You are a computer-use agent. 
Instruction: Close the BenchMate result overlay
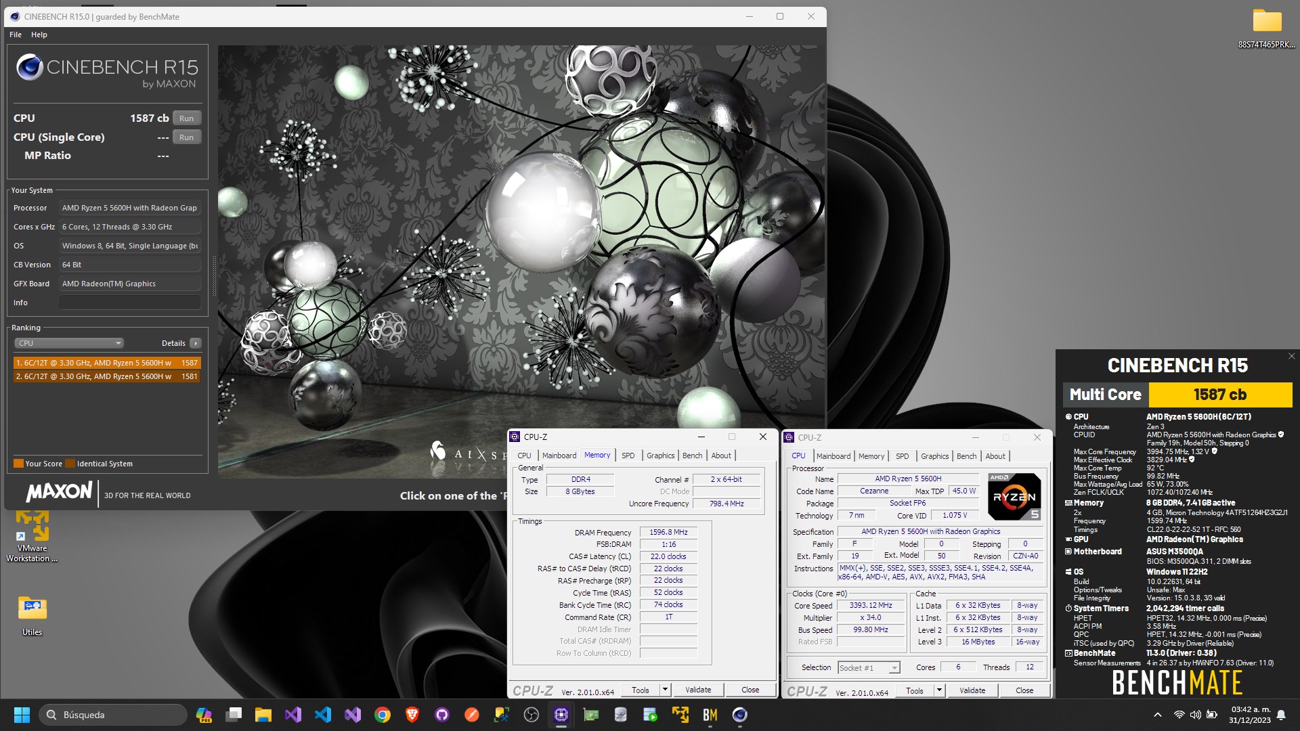click(1291, 356)
